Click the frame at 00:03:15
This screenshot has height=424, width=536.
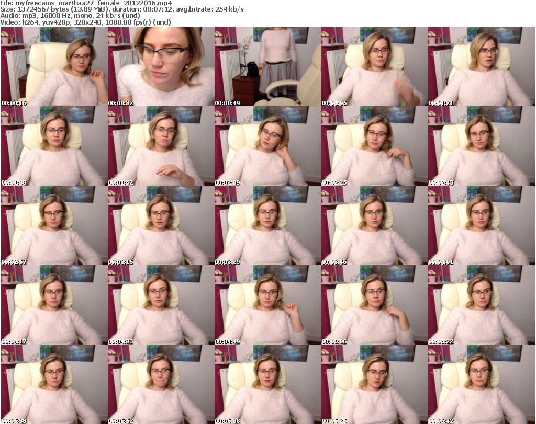161,225
